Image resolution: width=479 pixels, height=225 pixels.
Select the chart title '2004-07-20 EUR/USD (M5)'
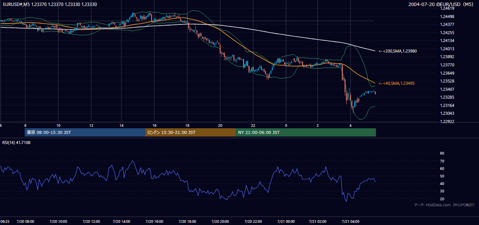[441, 4]
